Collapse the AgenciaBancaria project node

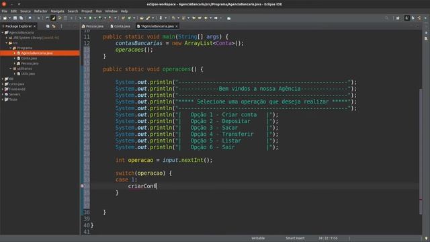point(3,33)
